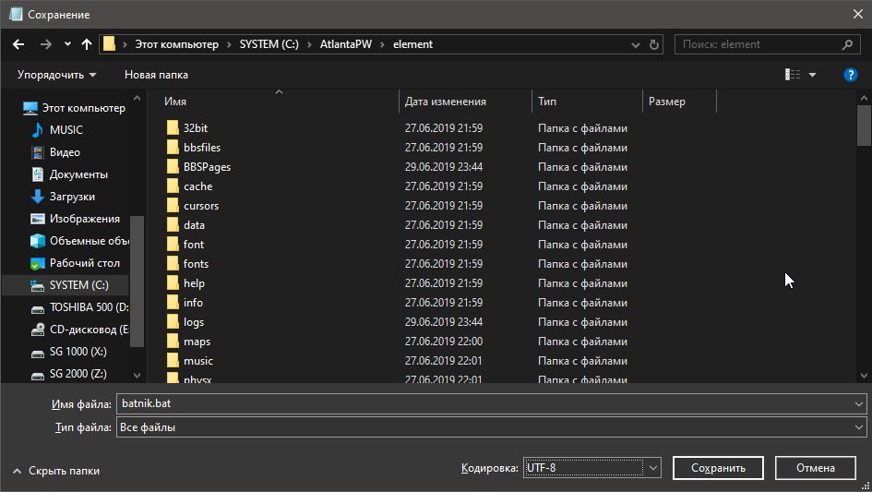Select the help folder icon
This screenshot has width=872, height=492.
click(173, 283)
